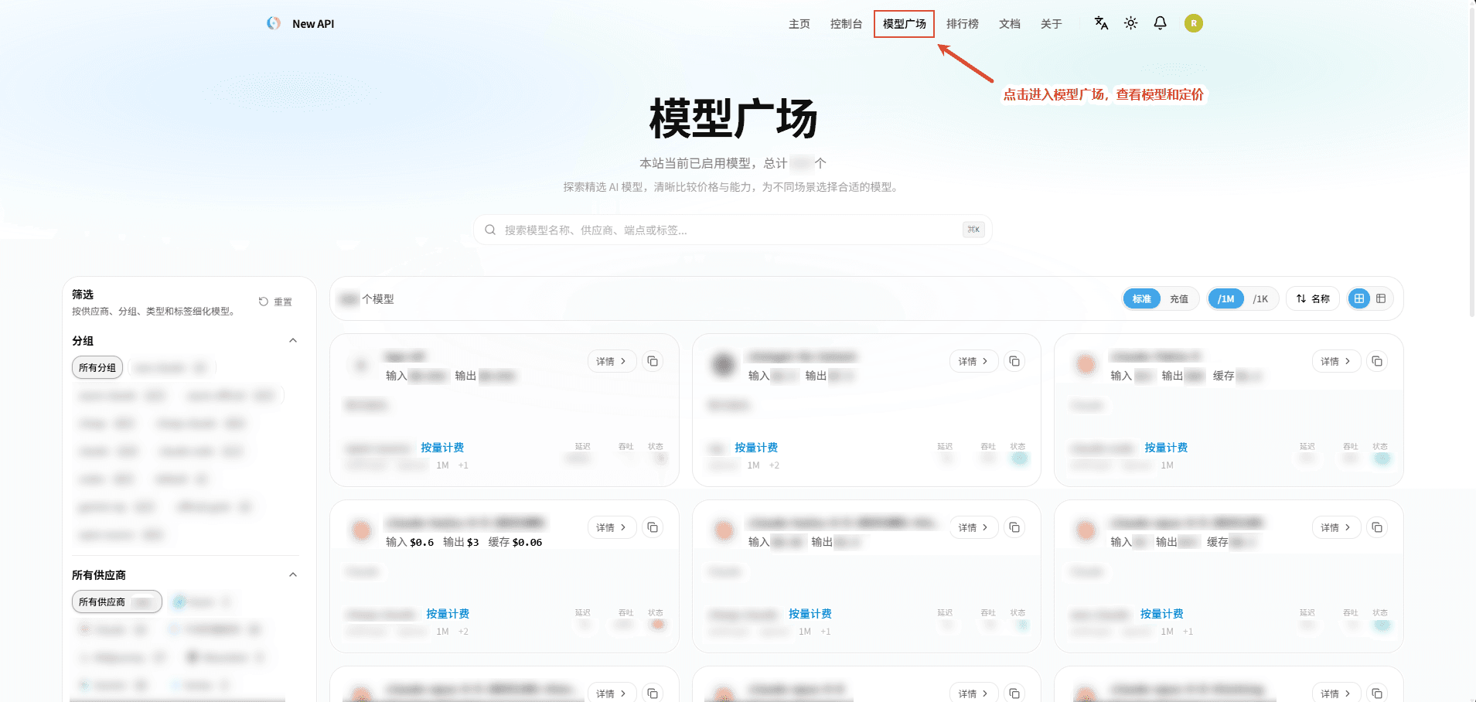Toggle the sun theme icon
Image resolution: width=1476 pixels, height=702 pixels.
pyautogui.click(x=1130, y=23)
